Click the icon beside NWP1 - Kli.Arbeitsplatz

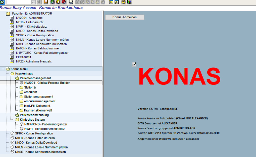pyautogui.click(x=12, y=26)
